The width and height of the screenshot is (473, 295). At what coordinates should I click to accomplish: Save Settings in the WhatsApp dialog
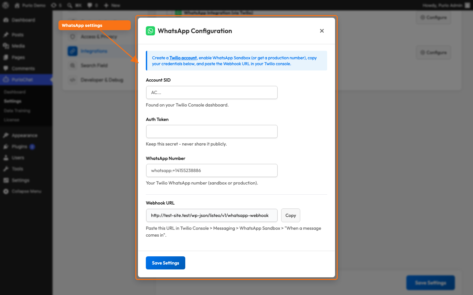(x=166, y=263)
